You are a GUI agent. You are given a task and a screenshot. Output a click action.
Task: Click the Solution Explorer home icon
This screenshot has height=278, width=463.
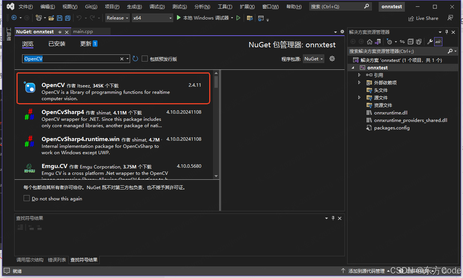(x=370, y=42)
